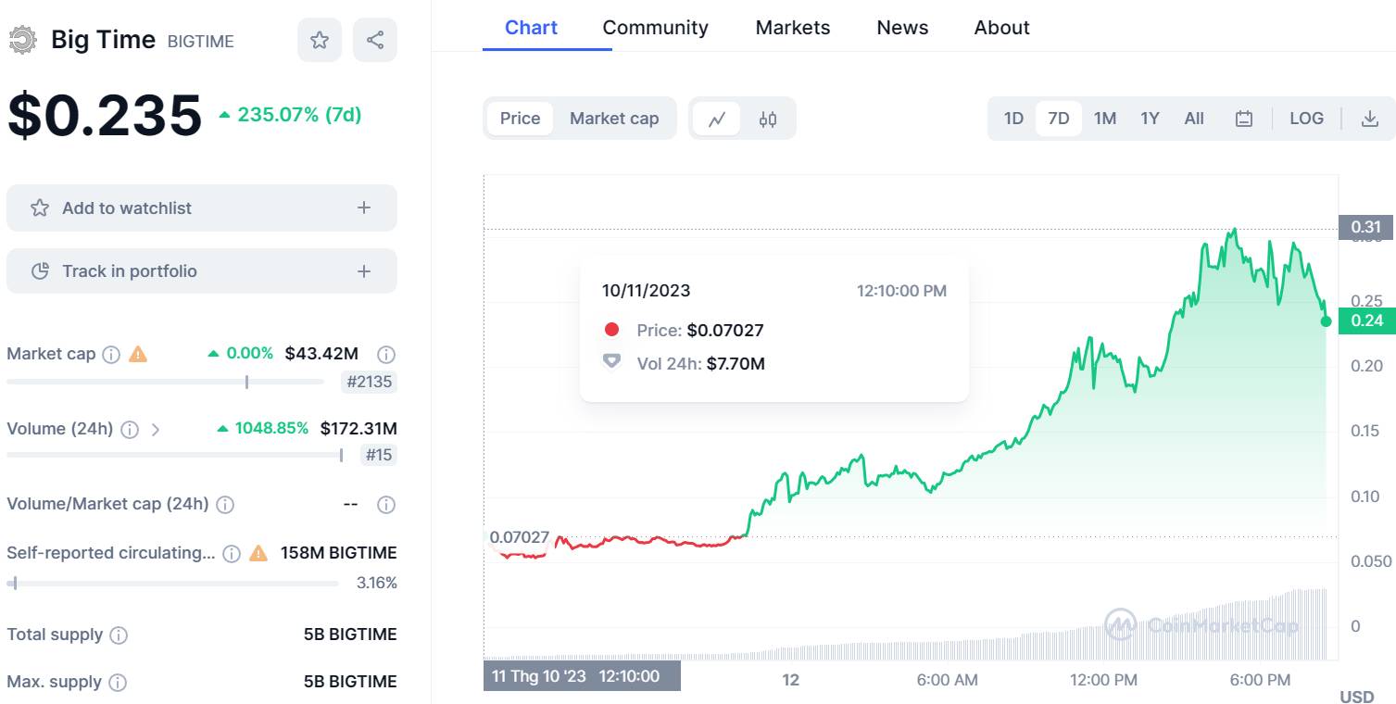Open the Markets tab
1396x704 pixels.
[x=793, y=28]
